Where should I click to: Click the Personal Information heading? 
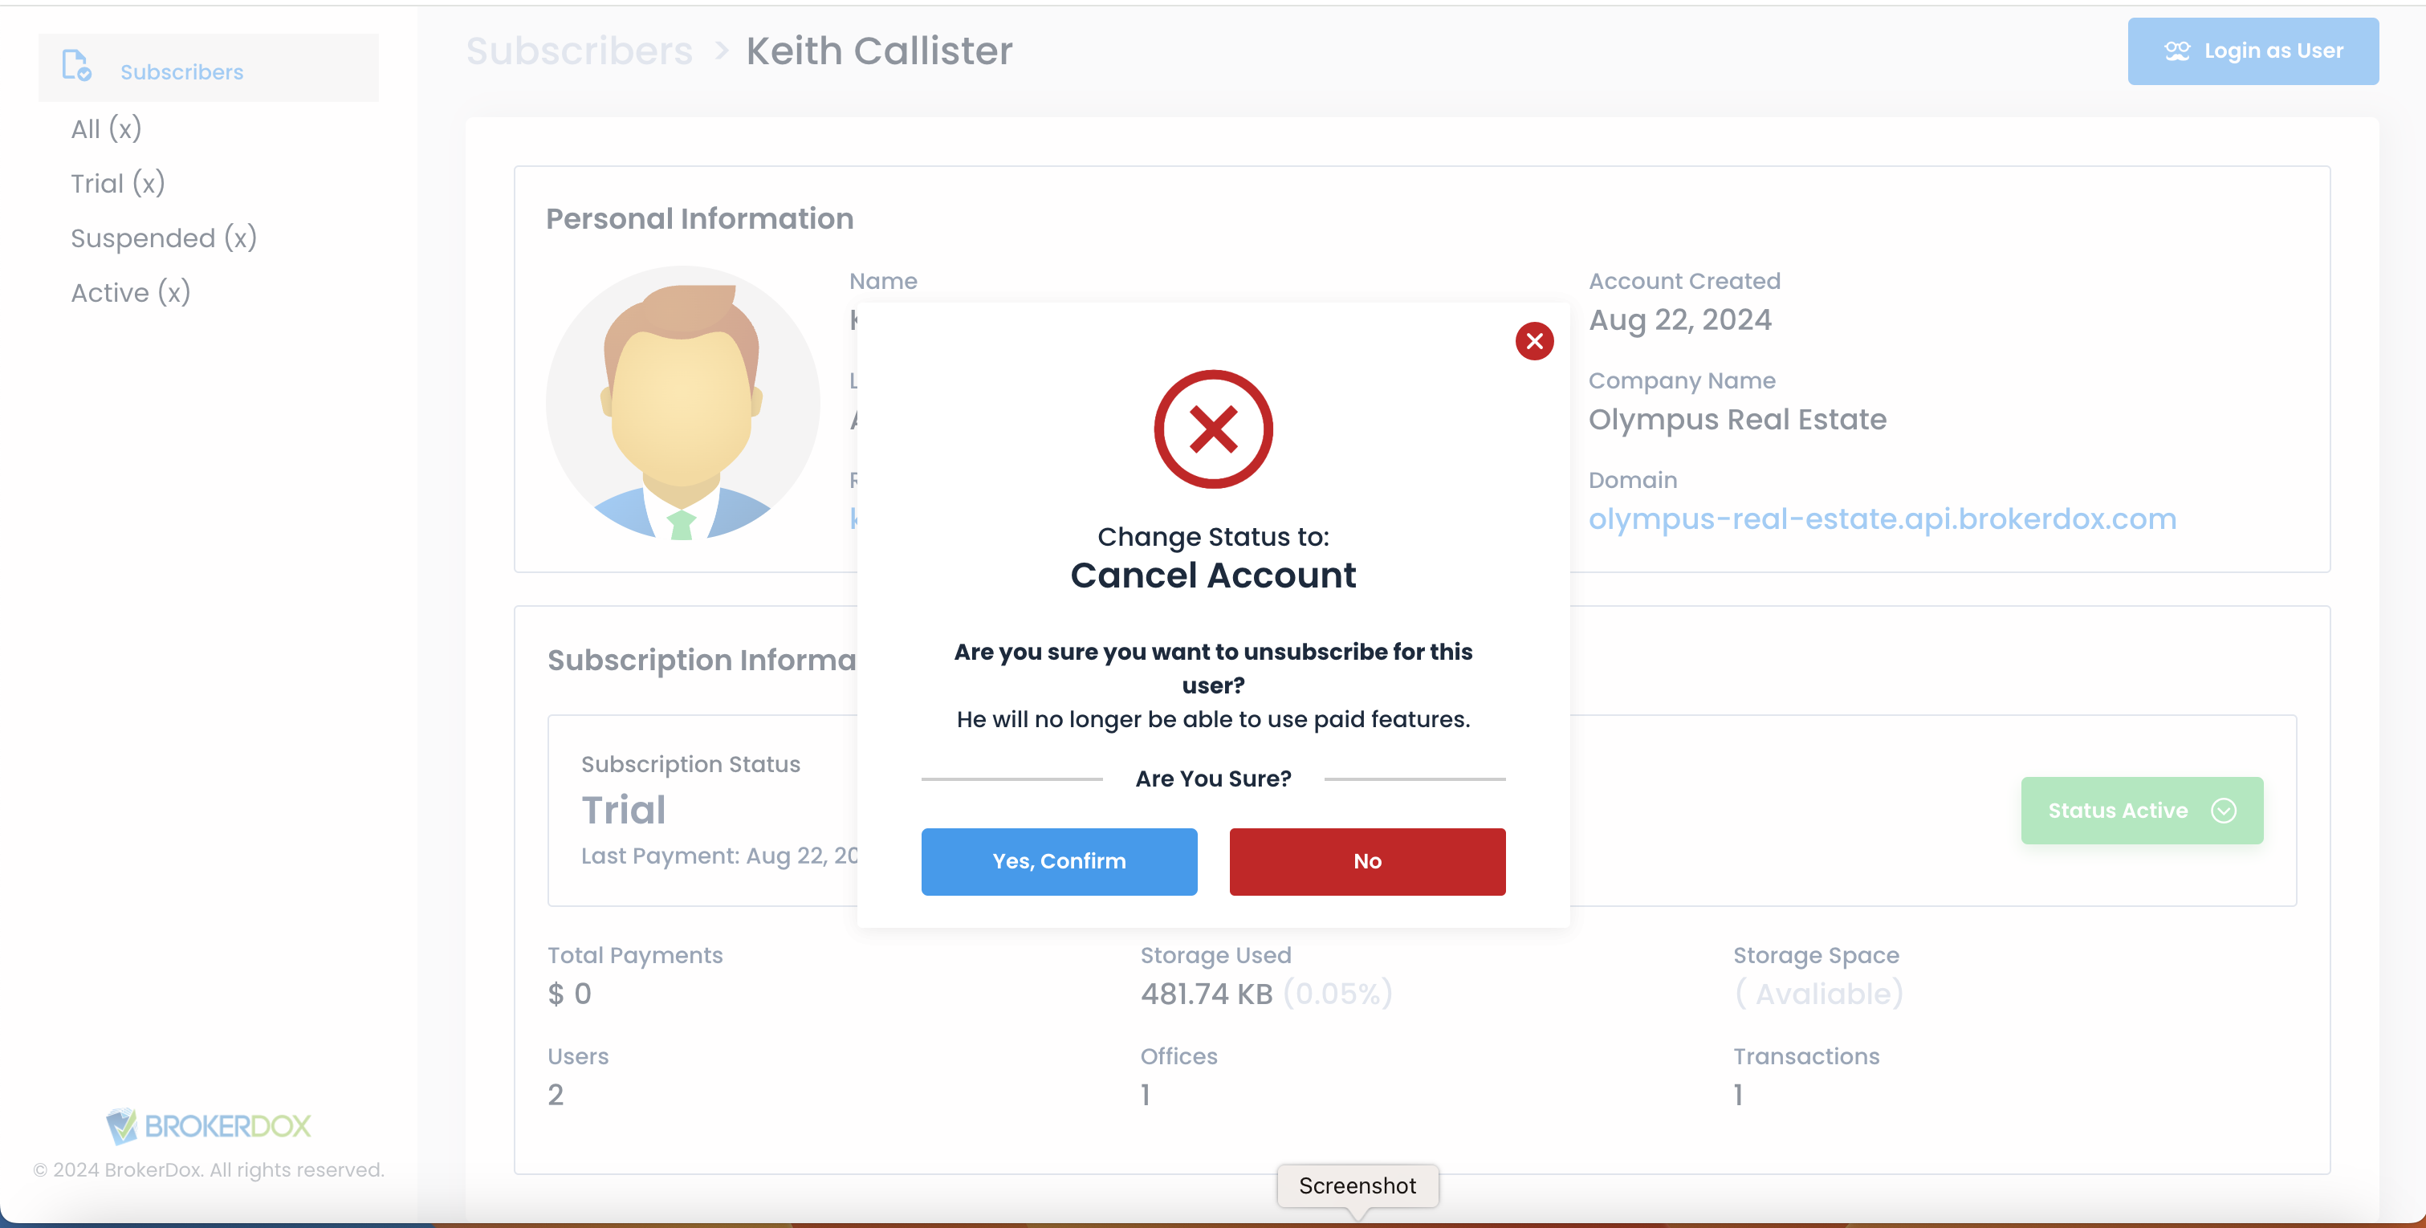tap(698, 218)
